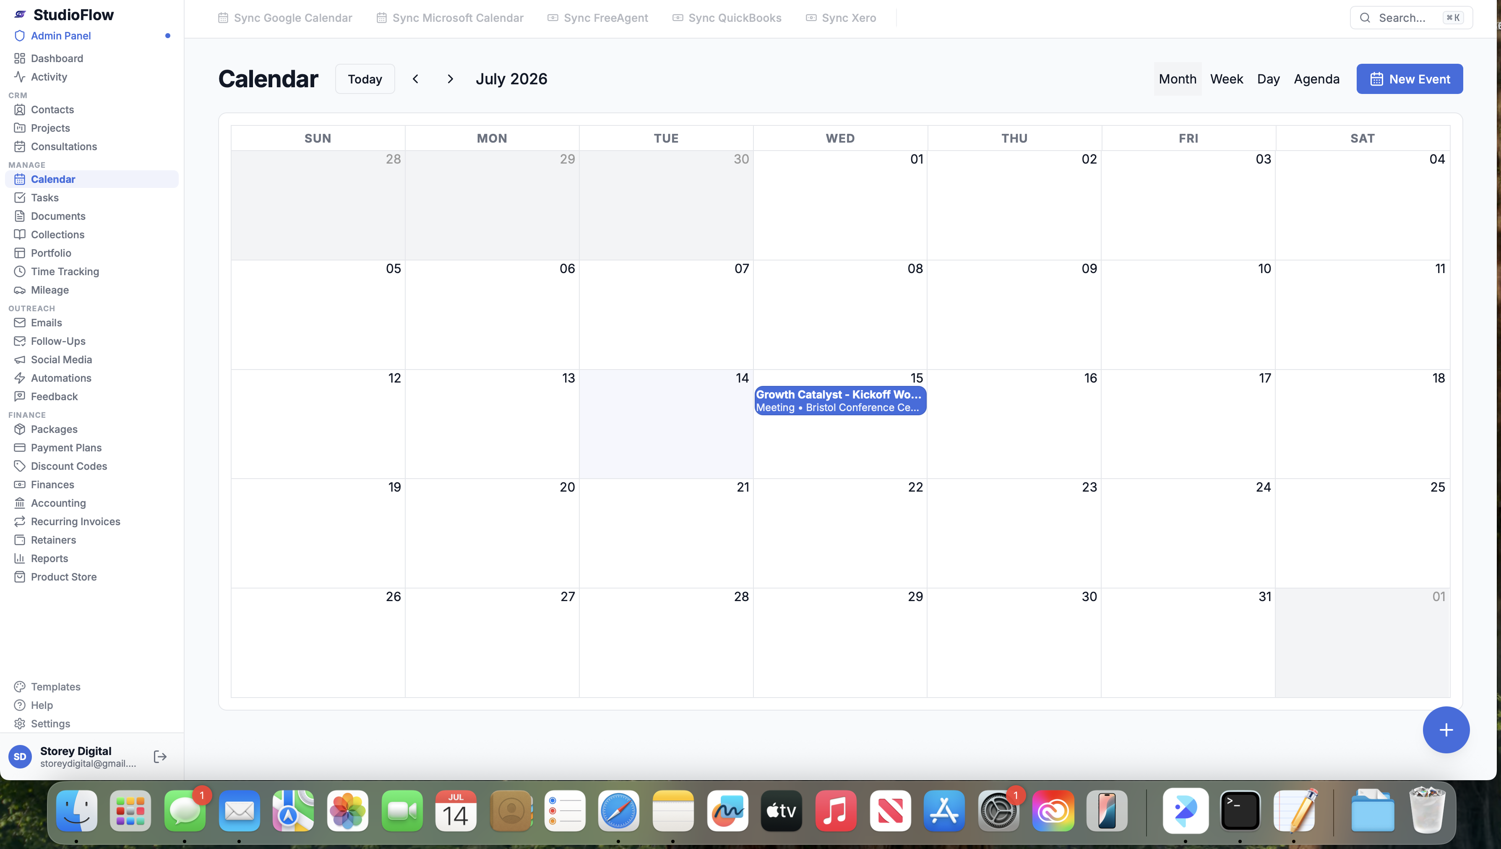Open Social Media megaphone icon
Image resolution: width=1501 pixels, height=849 pixels.
20,360
